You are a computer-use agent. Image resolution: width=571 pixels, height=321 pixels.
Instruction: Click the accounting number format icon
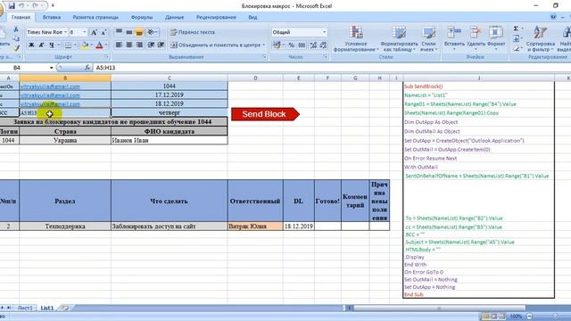pos(277,45)
